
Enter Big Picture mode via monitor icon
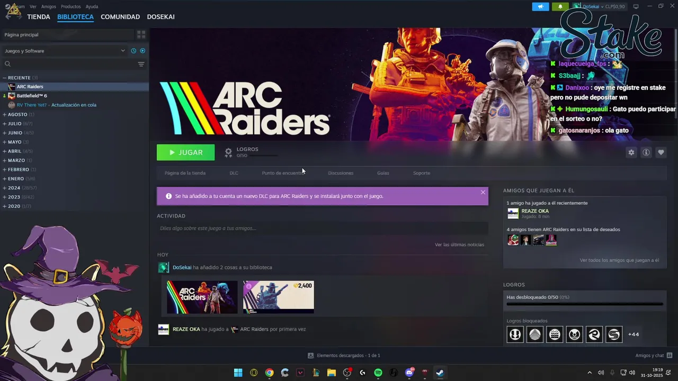tap(636, 6)
